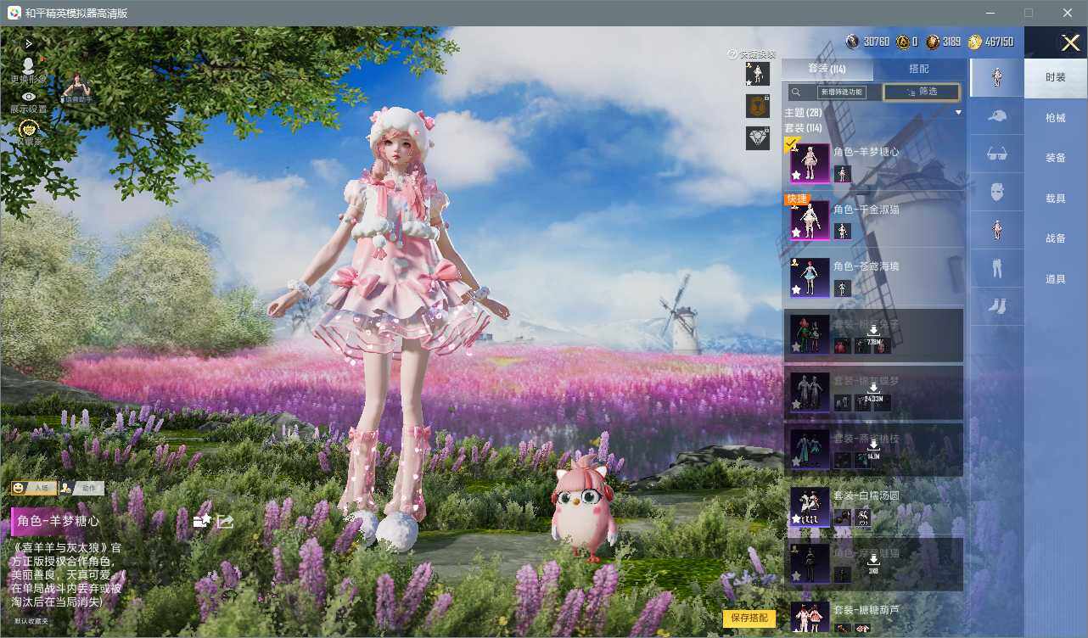Toggle the 人物 character view button
This screenshot has width=1088, height=638.
34,488
